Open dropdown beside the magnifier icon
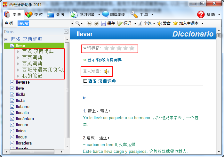Screen dimensions: 224x157 coord(82,23)
